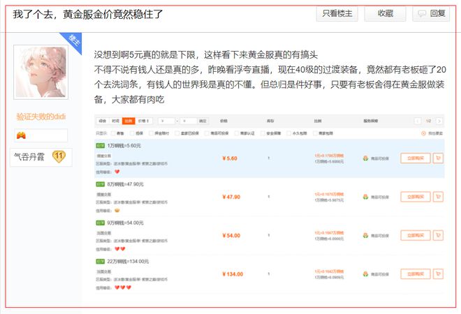Click the three hearts rating in ¥134.00 row
This screenshot has height=314, width=461.
click(x=123, y=287)
